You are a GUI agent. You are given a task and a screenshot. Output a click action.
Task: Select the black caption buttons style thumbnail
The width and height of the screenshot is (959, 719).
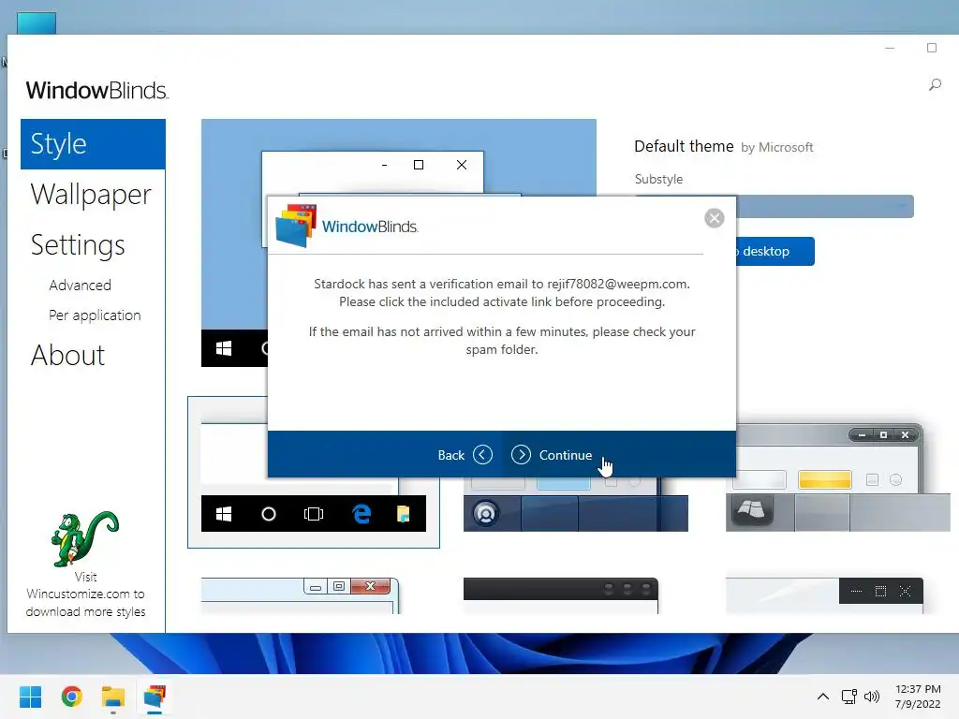tap(824, 595)
